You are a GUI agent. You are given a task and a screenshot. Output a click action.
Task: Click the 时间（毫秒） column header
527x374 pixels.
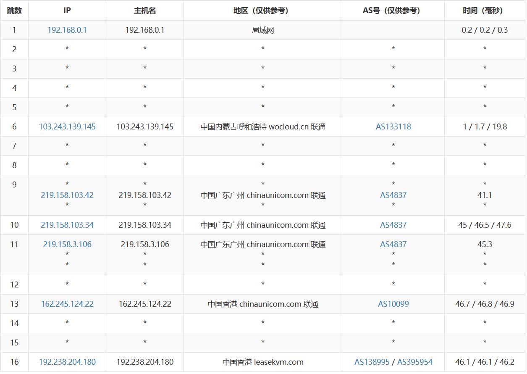pos(485,11)
